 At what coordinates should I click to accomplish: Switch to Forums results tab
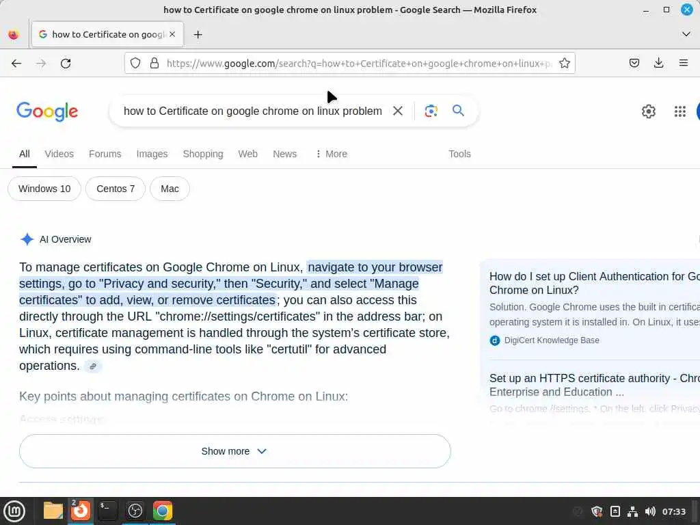[105, 154]
